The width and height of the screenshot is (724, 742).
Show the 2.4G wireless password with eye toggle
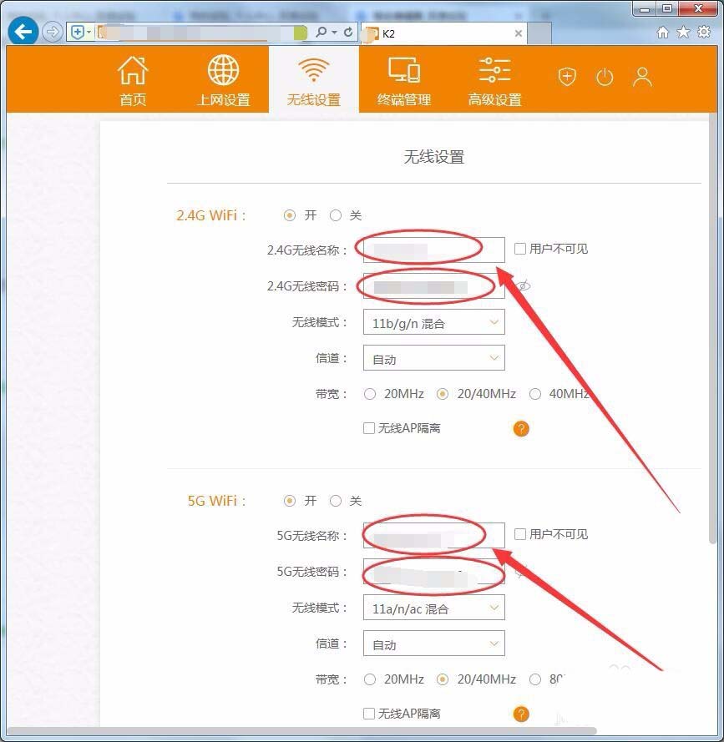click(523, 285)
